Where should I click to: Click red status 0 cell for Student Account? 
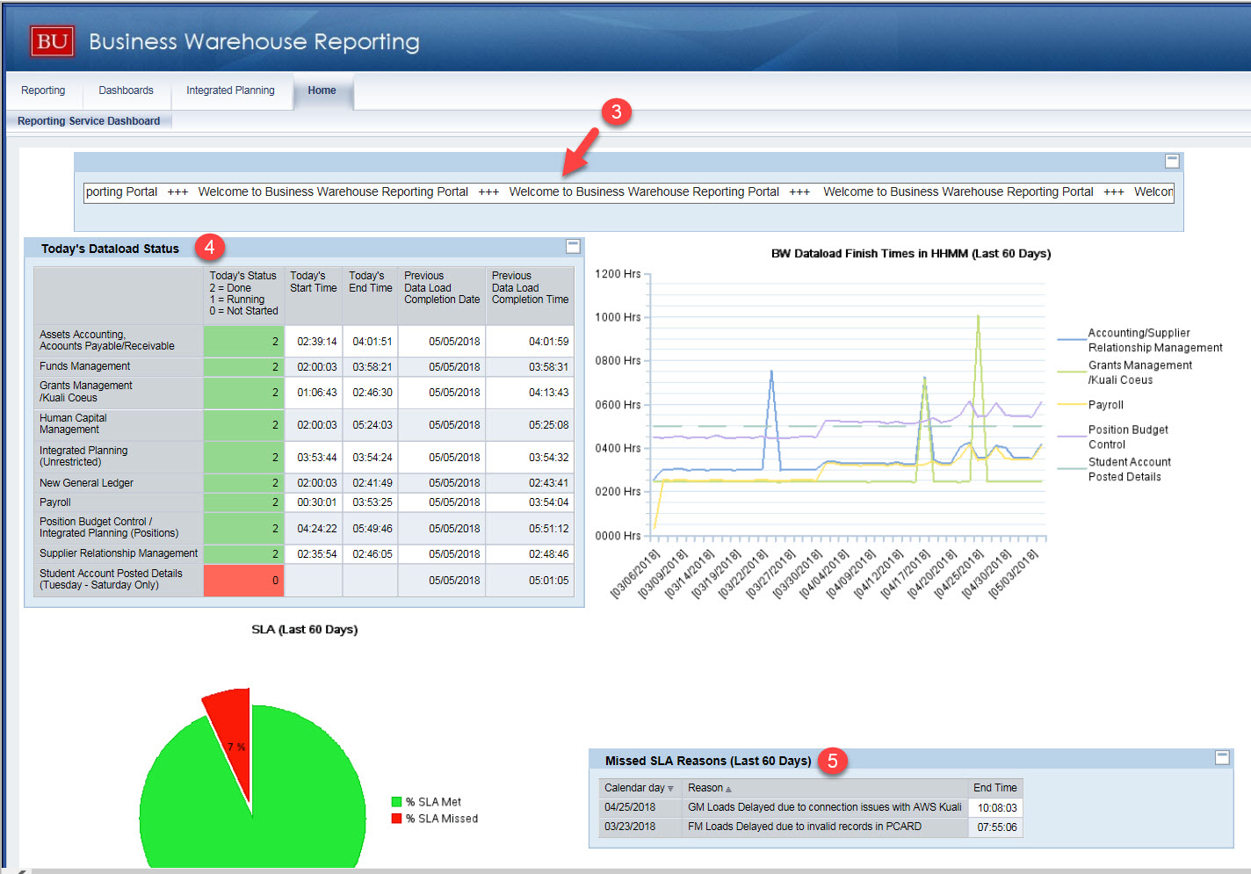(243, 581)
